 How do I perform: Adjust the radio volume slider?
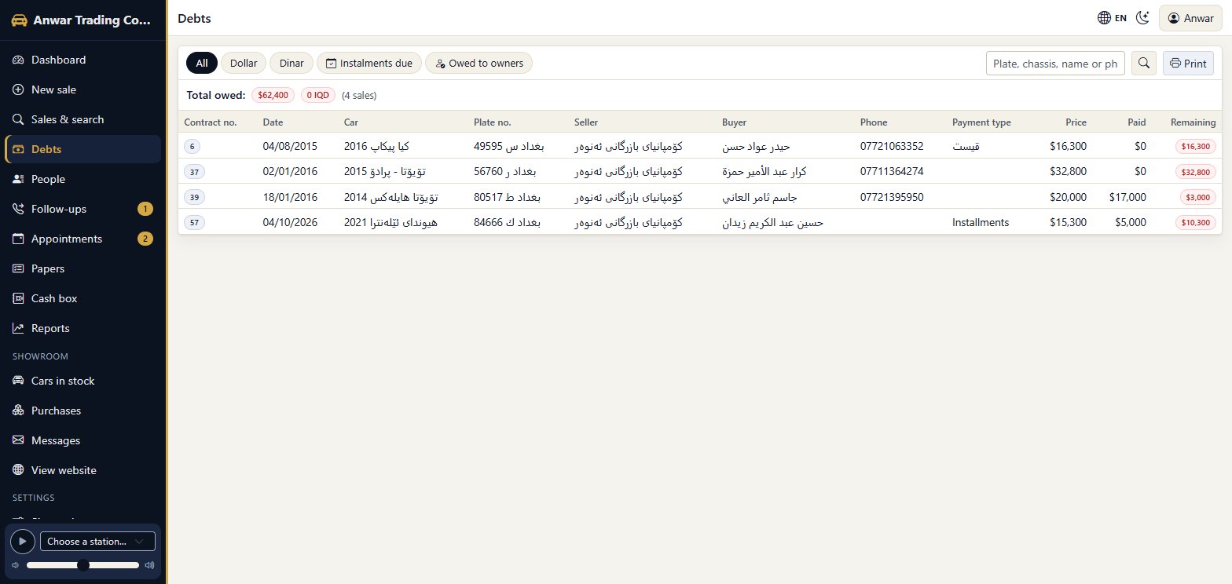(x=82, y=565)
